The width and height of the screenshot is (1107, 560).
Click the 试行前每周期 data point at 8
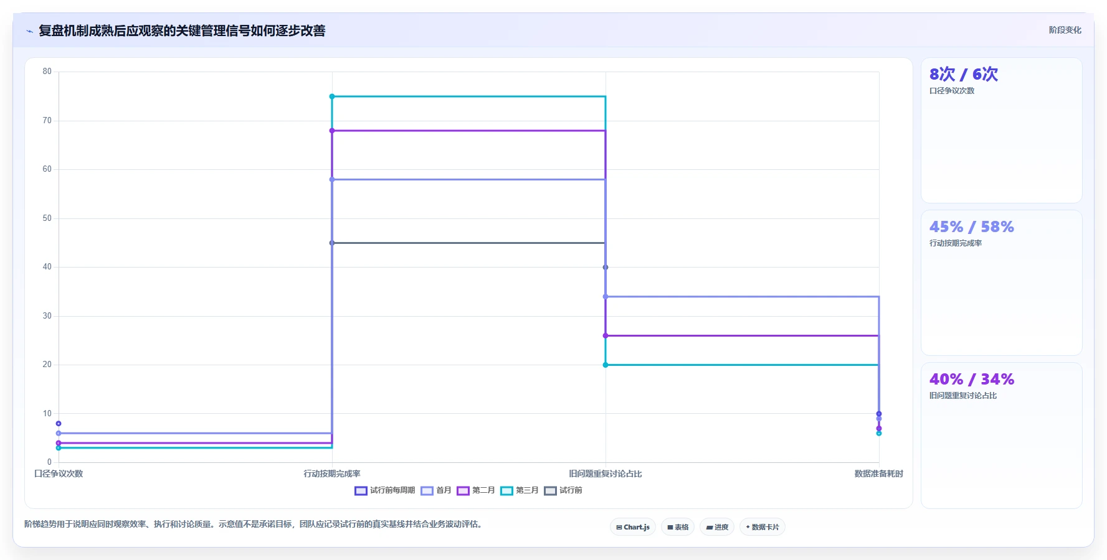point(59,424)
